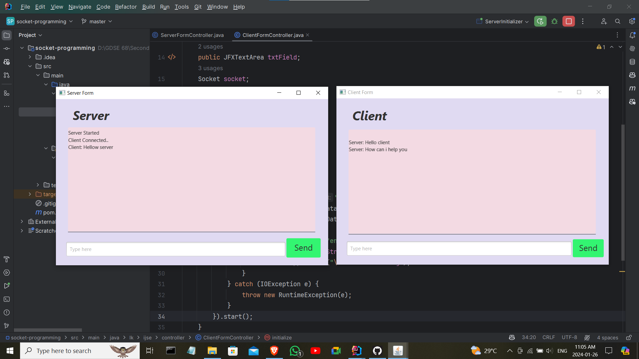This screenshot has width=639, height=359.
Task: Select the Build menu item
Action: coord(149,7)
